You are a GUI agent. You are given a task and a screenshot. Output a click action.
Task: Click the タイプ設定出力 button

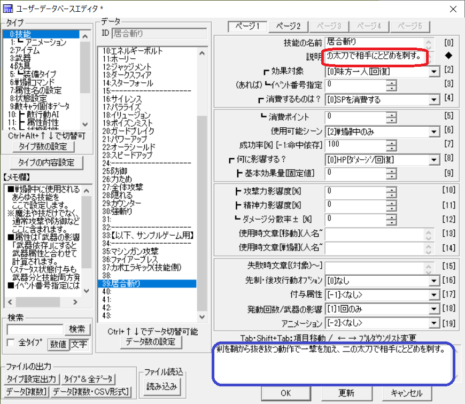32,379
